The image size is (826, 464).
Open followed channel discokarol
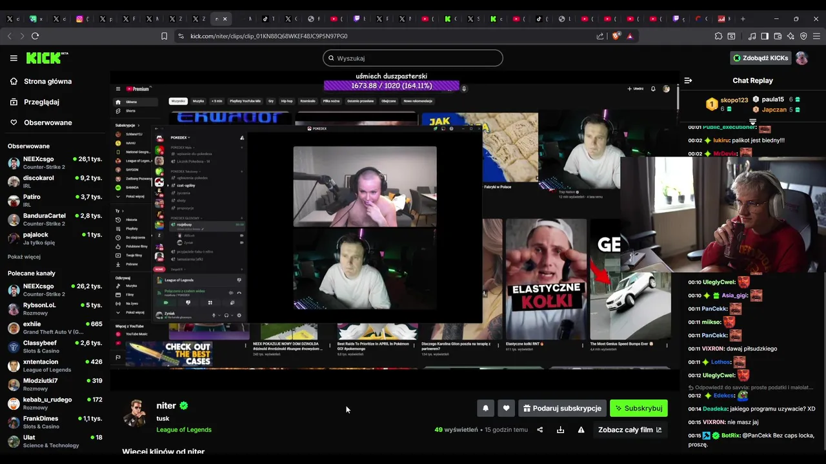(54, 181)
